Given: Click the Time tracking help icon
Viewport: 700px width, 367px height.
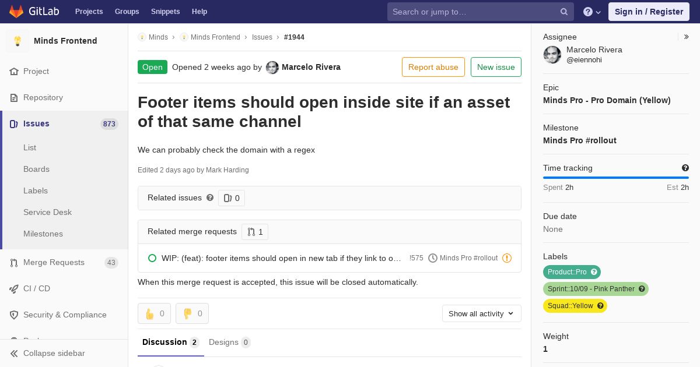Looking at the screenshot, I should pos(685,168).
